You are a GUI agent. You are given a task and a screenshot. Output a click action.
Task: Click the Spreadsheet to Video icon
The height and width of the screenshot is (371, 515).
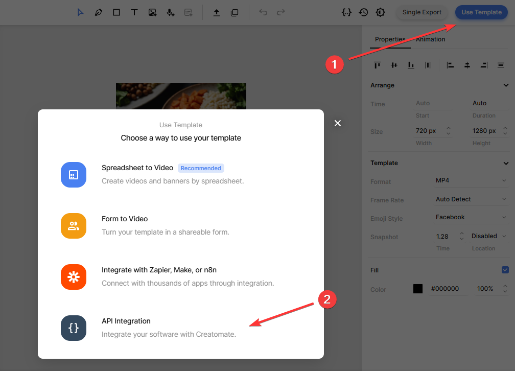(x=74, y=175)
